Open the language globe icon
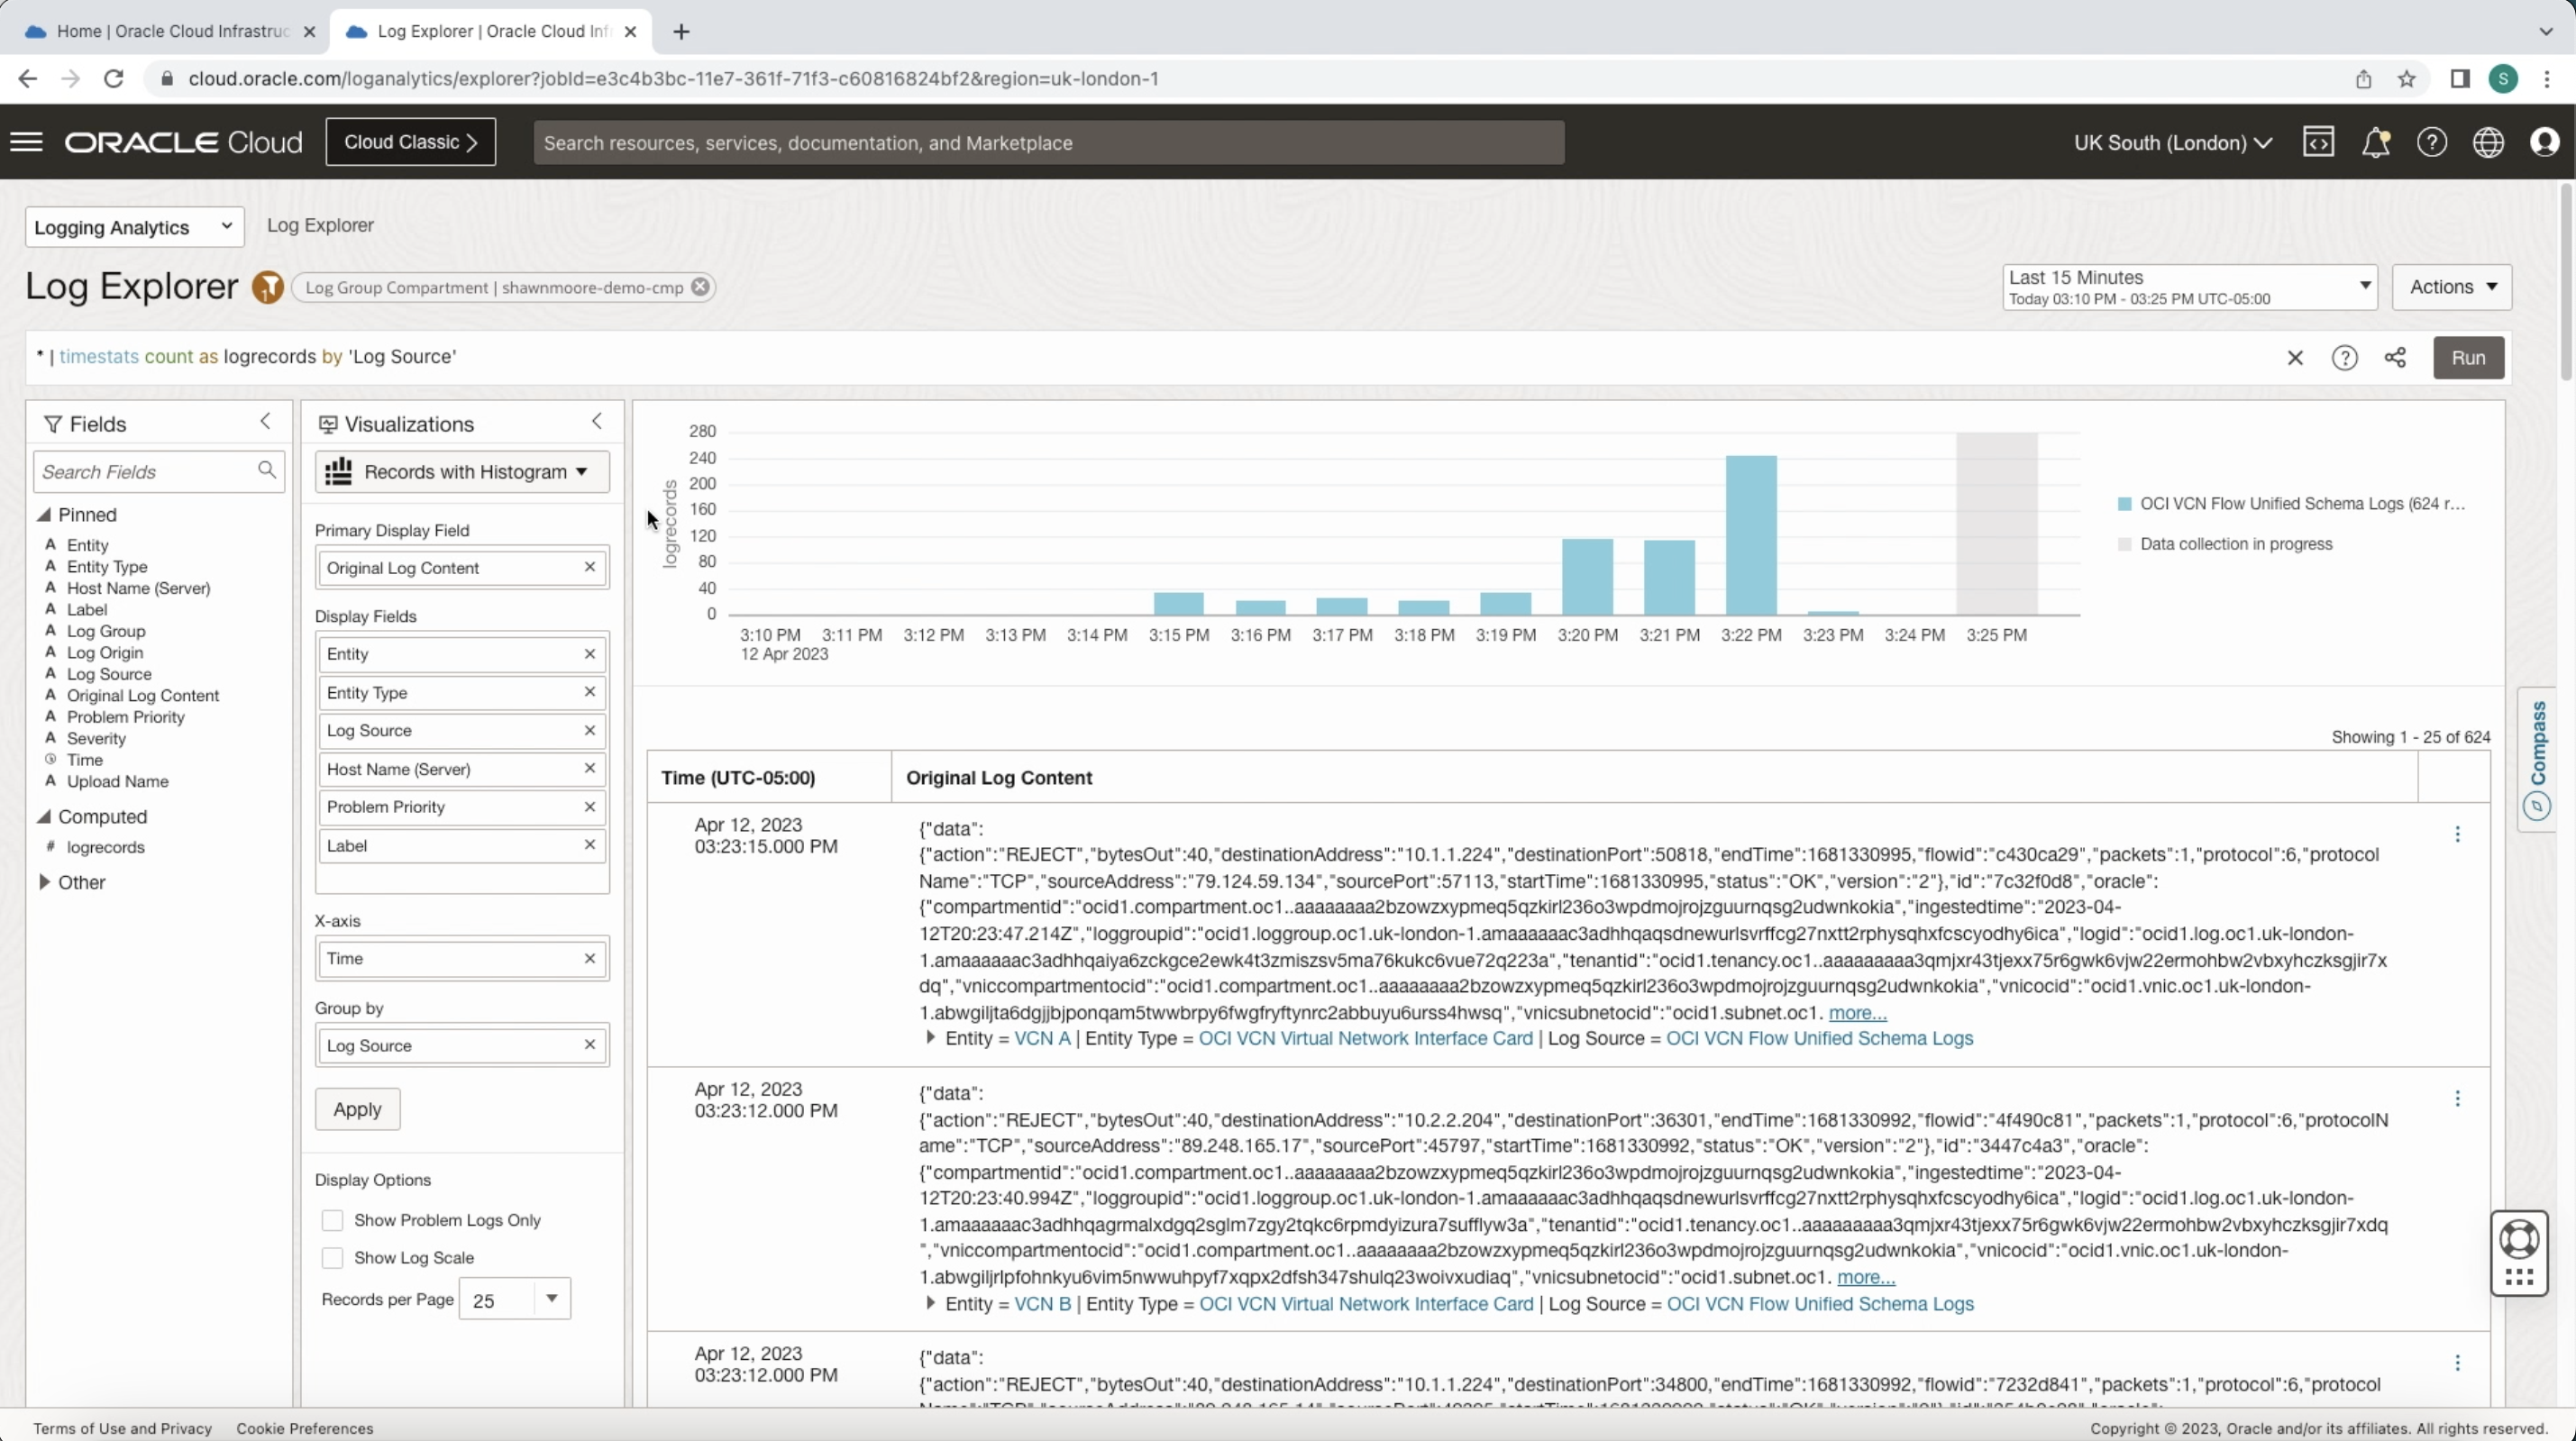The image size is (2576, 1441). (x=2488, y=142)
